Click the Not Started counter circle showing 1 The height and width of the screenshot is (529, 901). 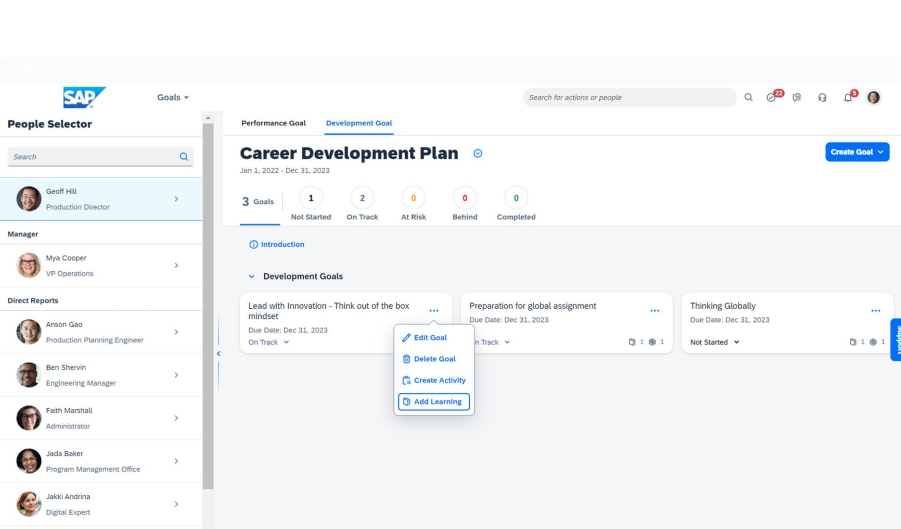(310, 197)
